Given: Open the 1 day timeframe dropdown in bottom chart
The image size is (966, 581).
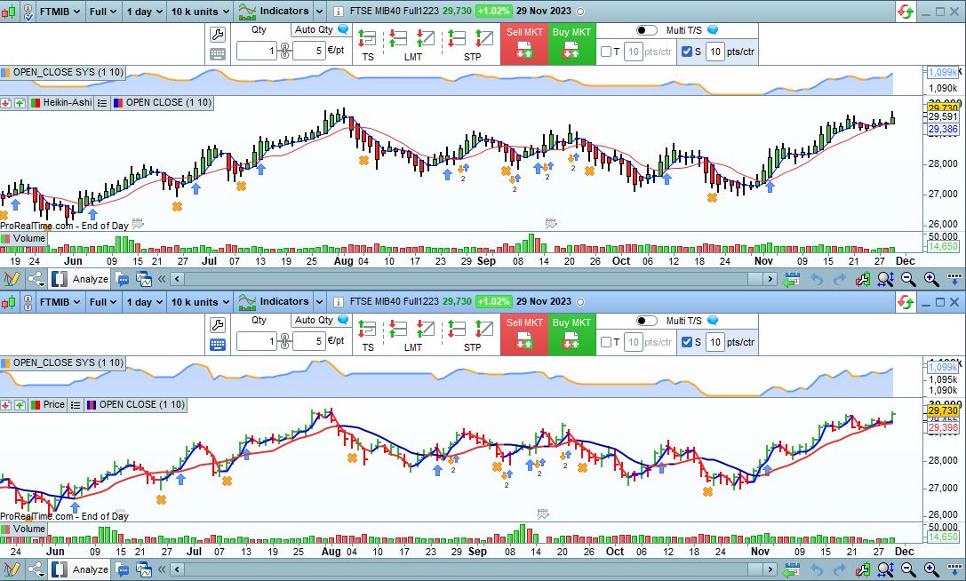Looking at the screenshot, I should [144, 302].
